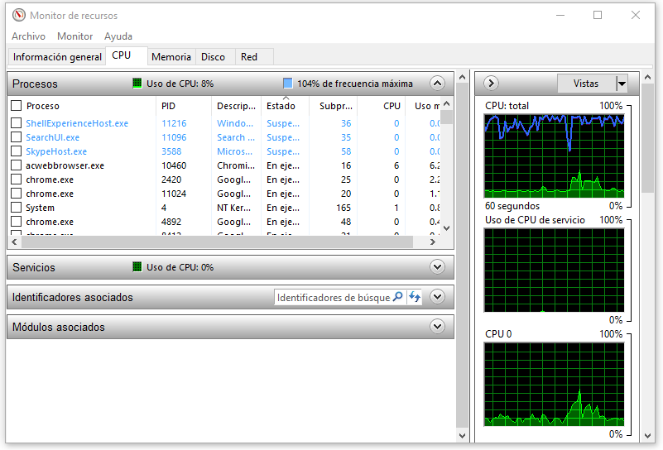
Task: Click PID value 11216
Action: pyautogui.click(x=174, y=123)
